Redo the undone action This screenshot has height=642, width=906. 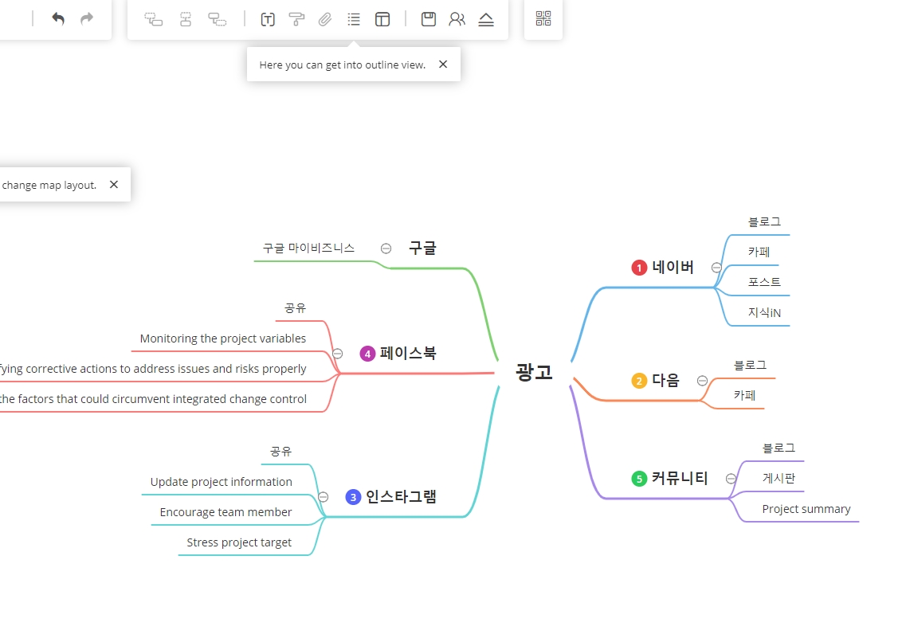tap(87, 19)
